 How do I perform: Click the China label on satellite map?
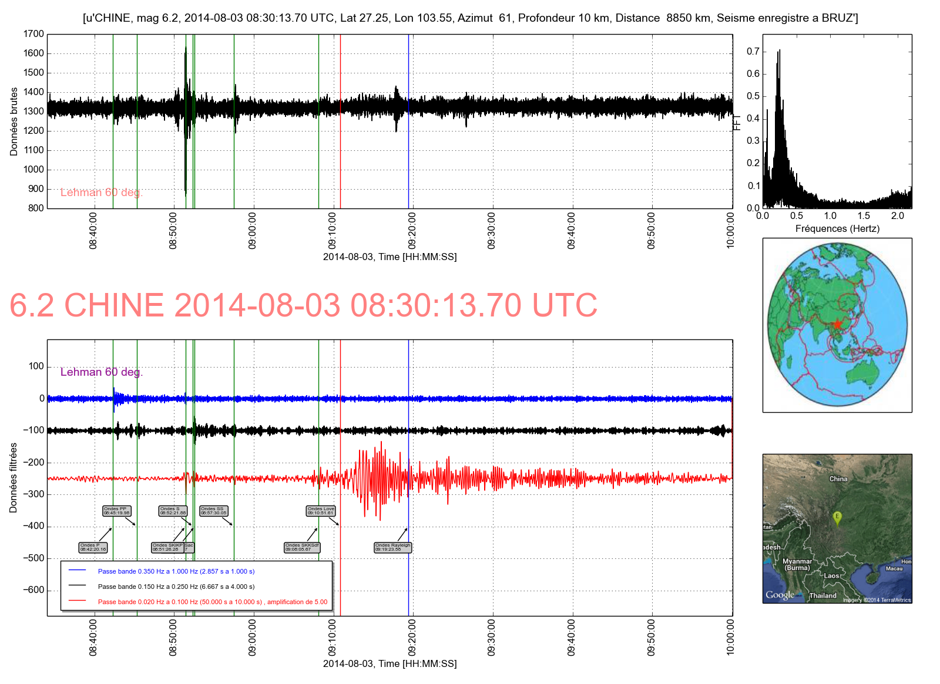point(838,479)
